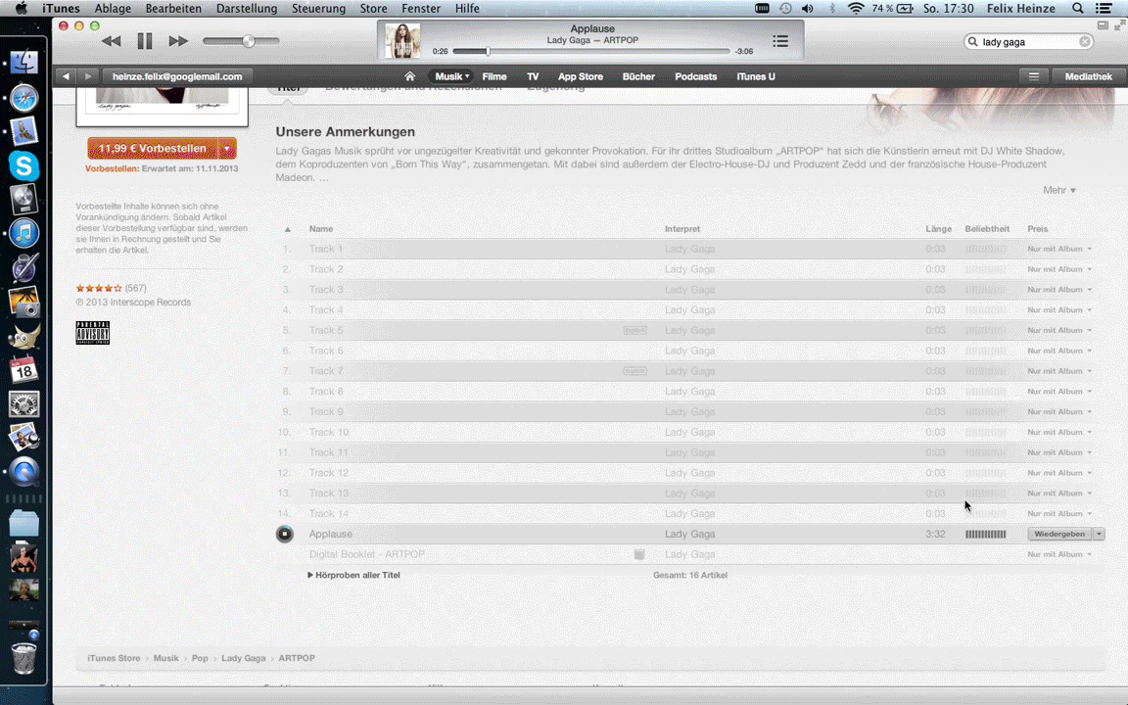1128x705 pixels.
Task: Switch to mini player icon
Action: [x=1103, y=25]
